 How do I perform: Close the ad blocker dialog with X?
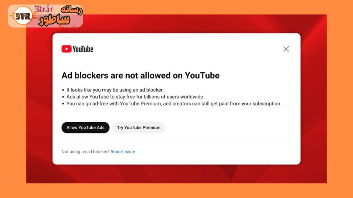(x=286, y=49)
